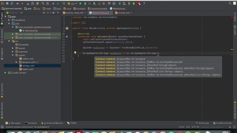Click the Make Project icon
This screenshot has height=133, width=237.
click(64, 3)
